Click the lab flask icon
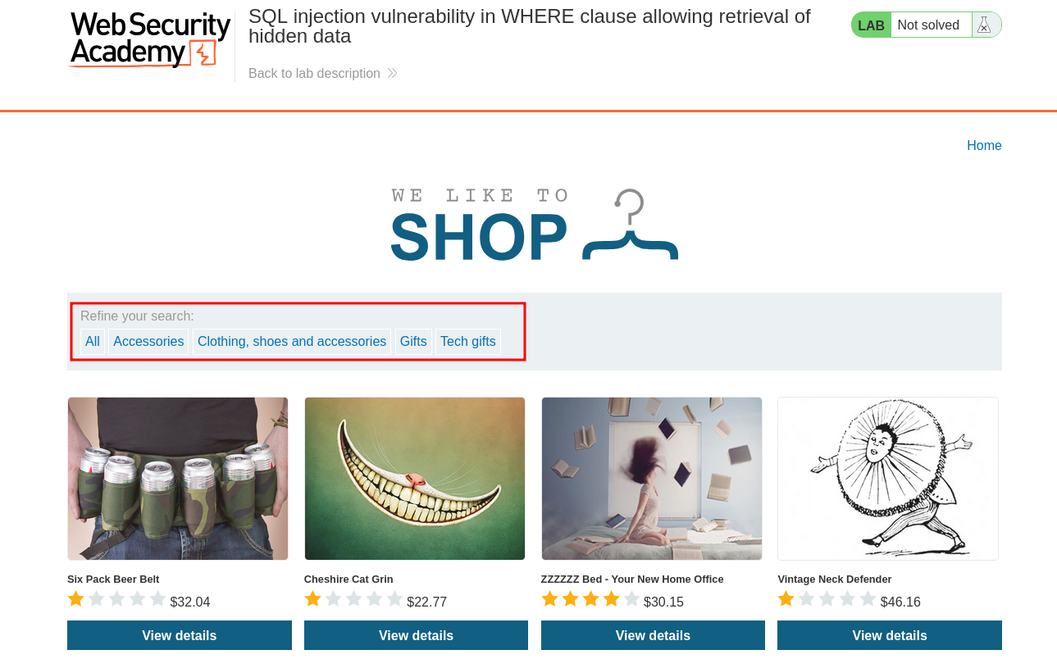This screenshot has height=659, width=1057. pos(985,25)
